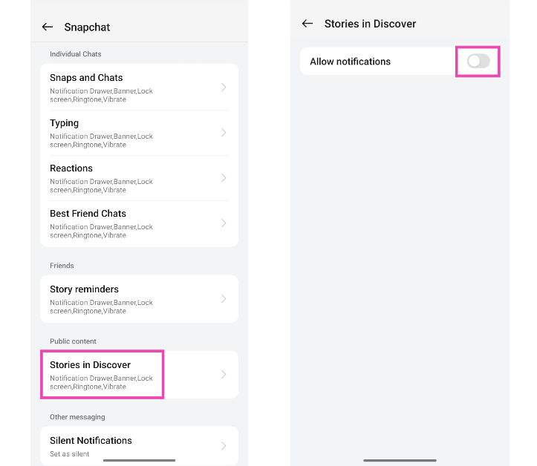Click the chevron on Silent Notifications row
Viewport: 537px width, 466px height.
coord(224,446)
